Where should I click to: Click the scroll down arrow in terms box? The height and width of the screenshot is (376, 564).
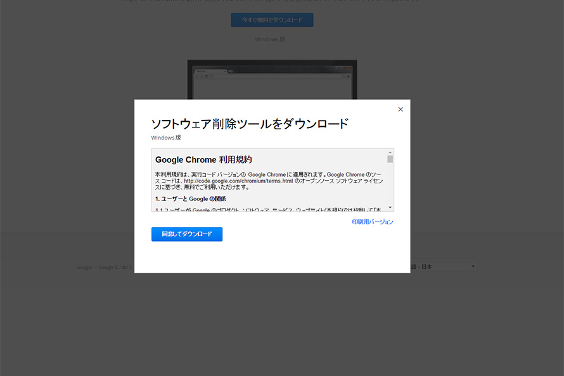coord(390,207)
